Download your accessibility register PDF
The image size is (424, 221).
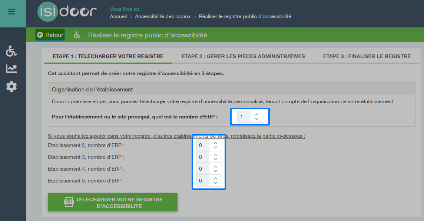pyautogui.click(x=113, y=202)
